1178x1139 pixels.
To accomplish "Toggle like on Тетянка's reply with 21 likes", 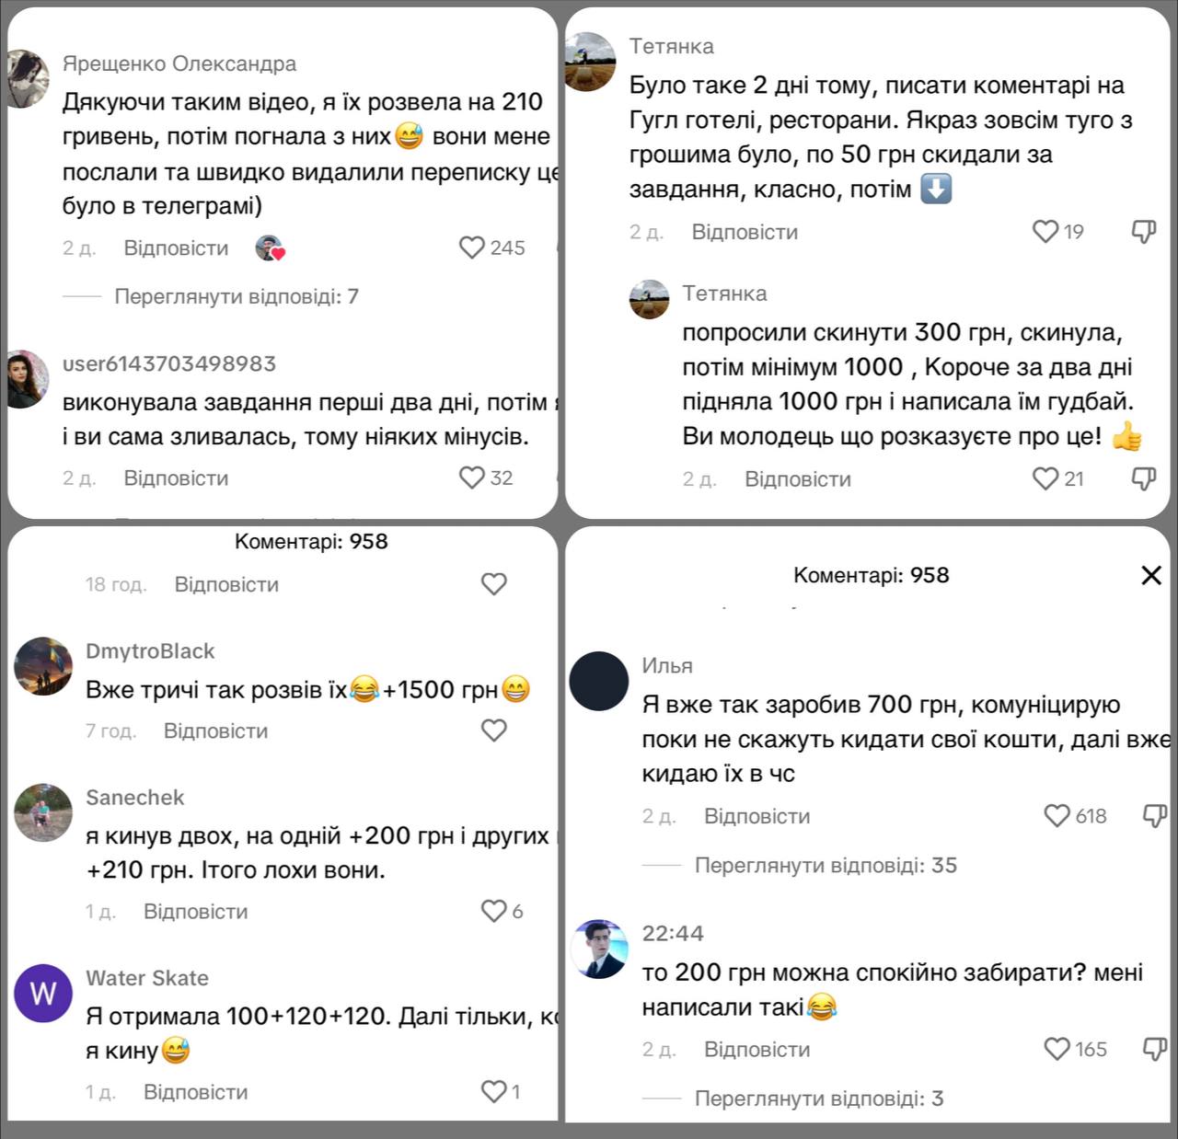I will pyautogui.click(x=1045, y=478).
